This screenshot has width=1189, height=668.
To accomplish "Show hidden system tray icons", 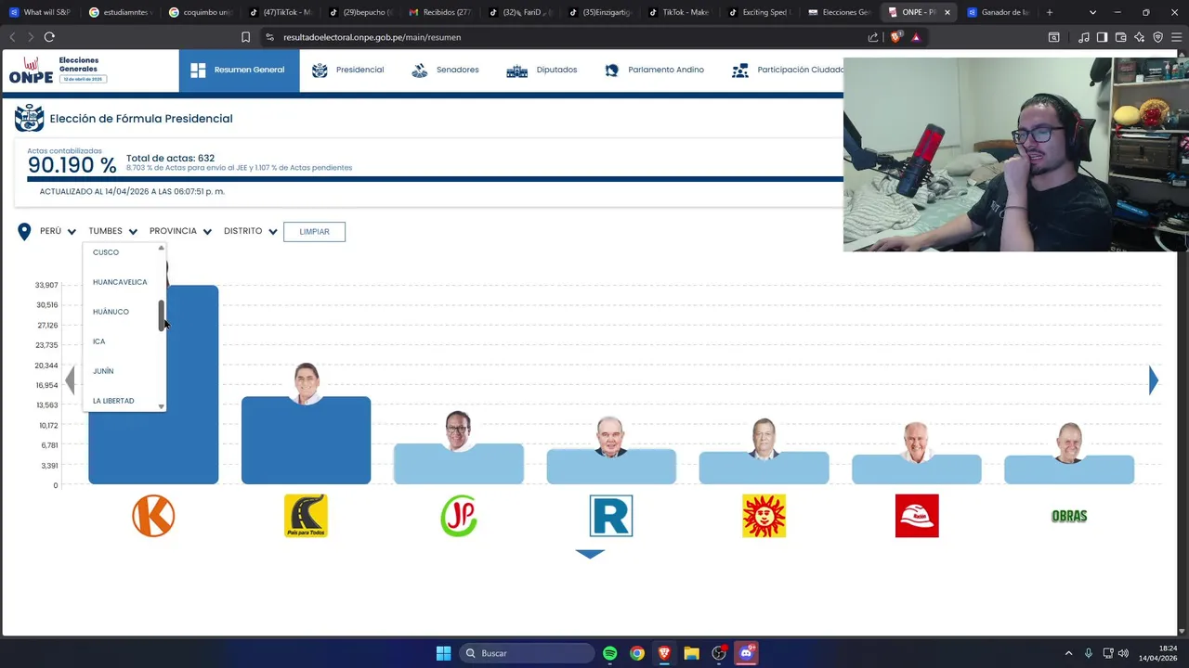I will pyautogui.click(x=1068, y=653).
